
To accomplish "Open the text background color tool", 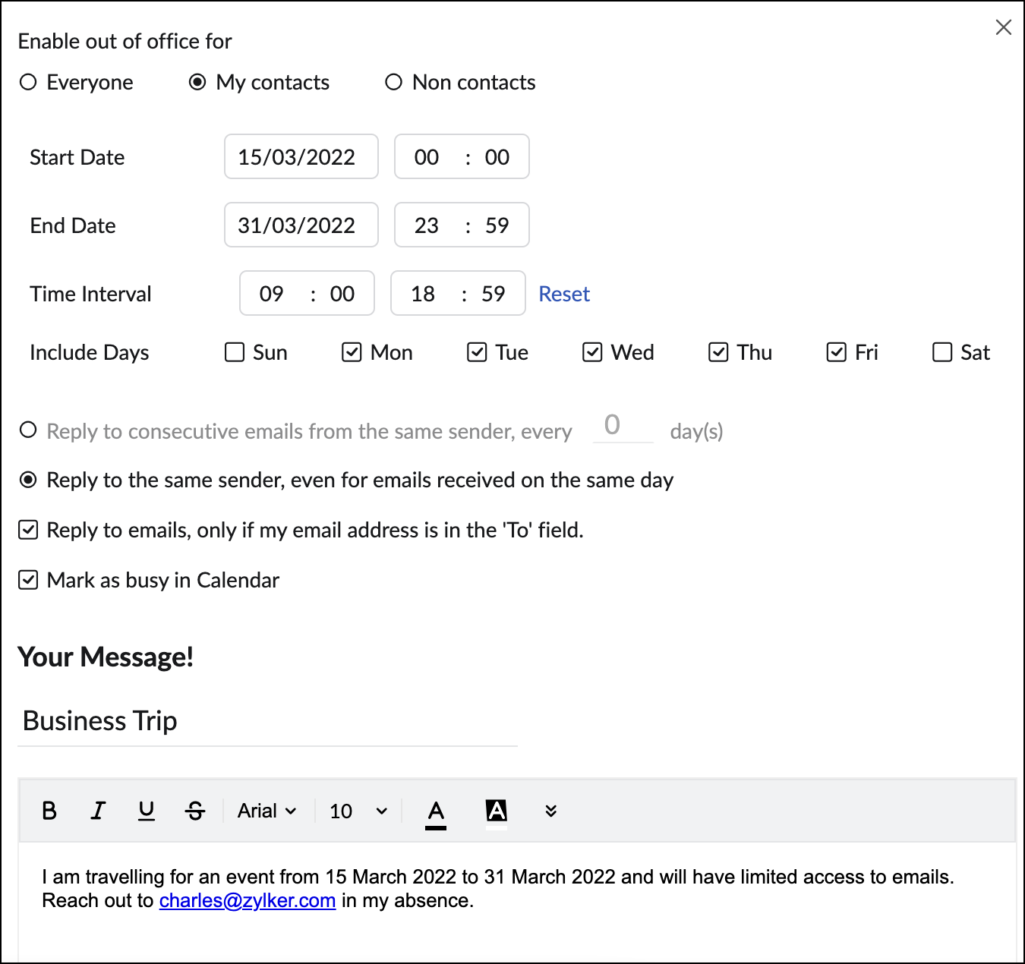I will pyautogui.click(x=497, y=811).
